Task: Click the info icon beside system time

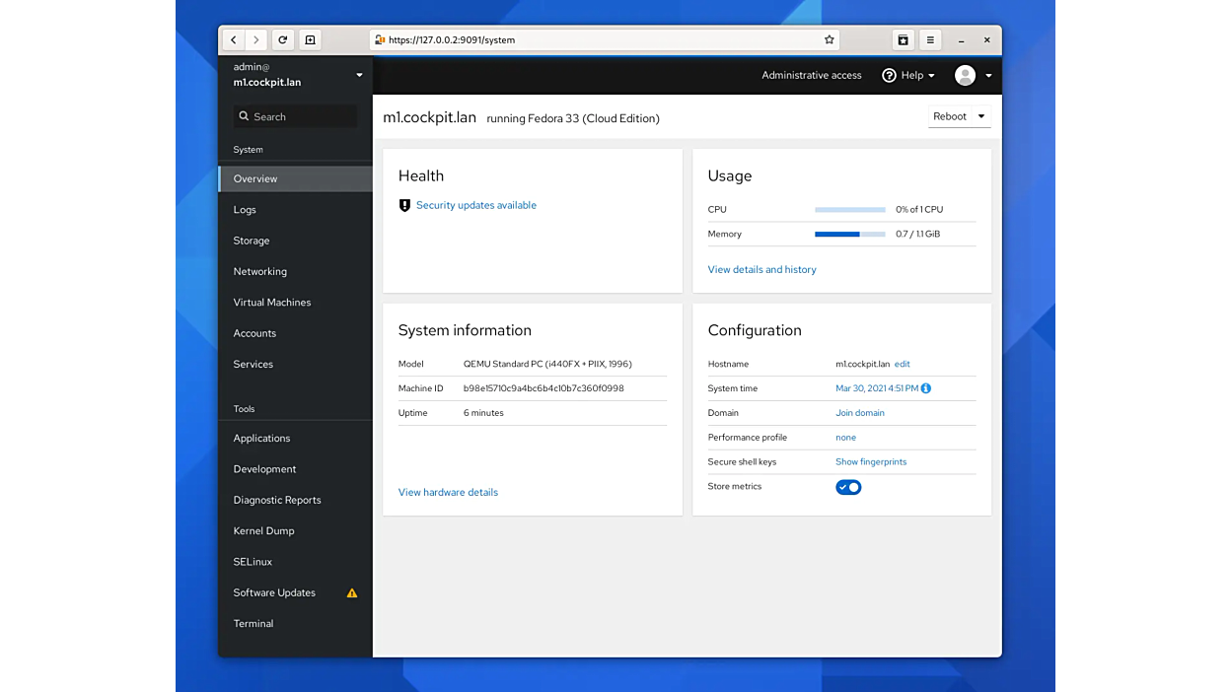Action: [926, 388]
